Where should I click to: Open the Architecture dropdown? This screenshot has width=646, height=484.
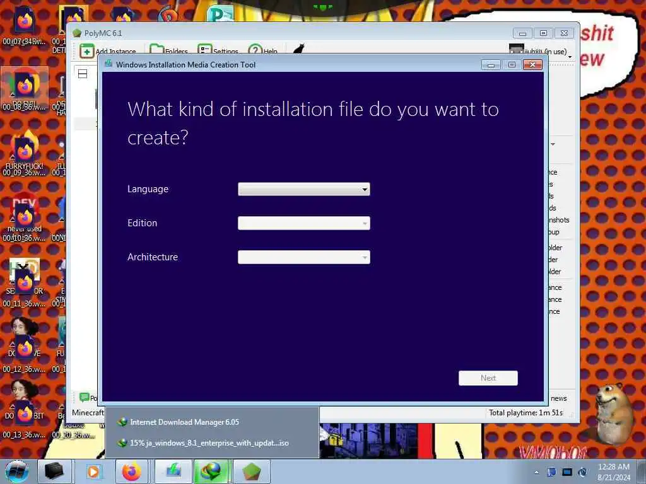(x=303, y=257)
